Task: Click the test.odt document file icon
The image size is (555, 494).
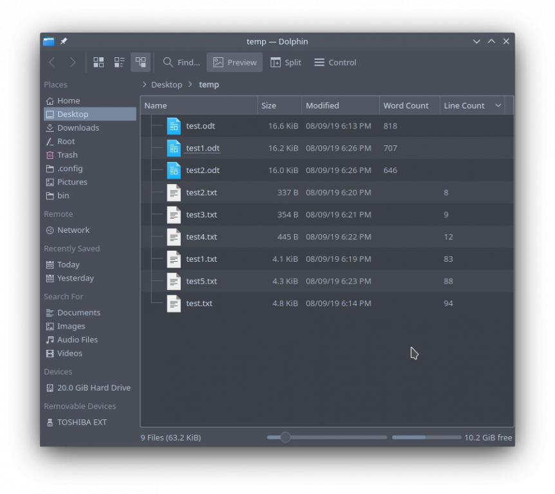Action: click(174, 126)
